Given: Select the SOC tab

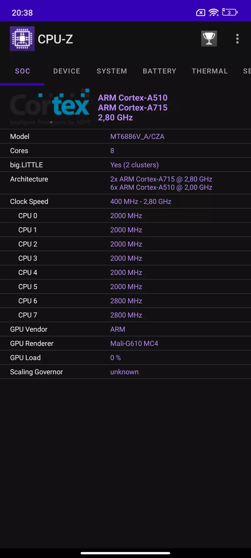Looking at the screenshot, I should coord(22,71).
